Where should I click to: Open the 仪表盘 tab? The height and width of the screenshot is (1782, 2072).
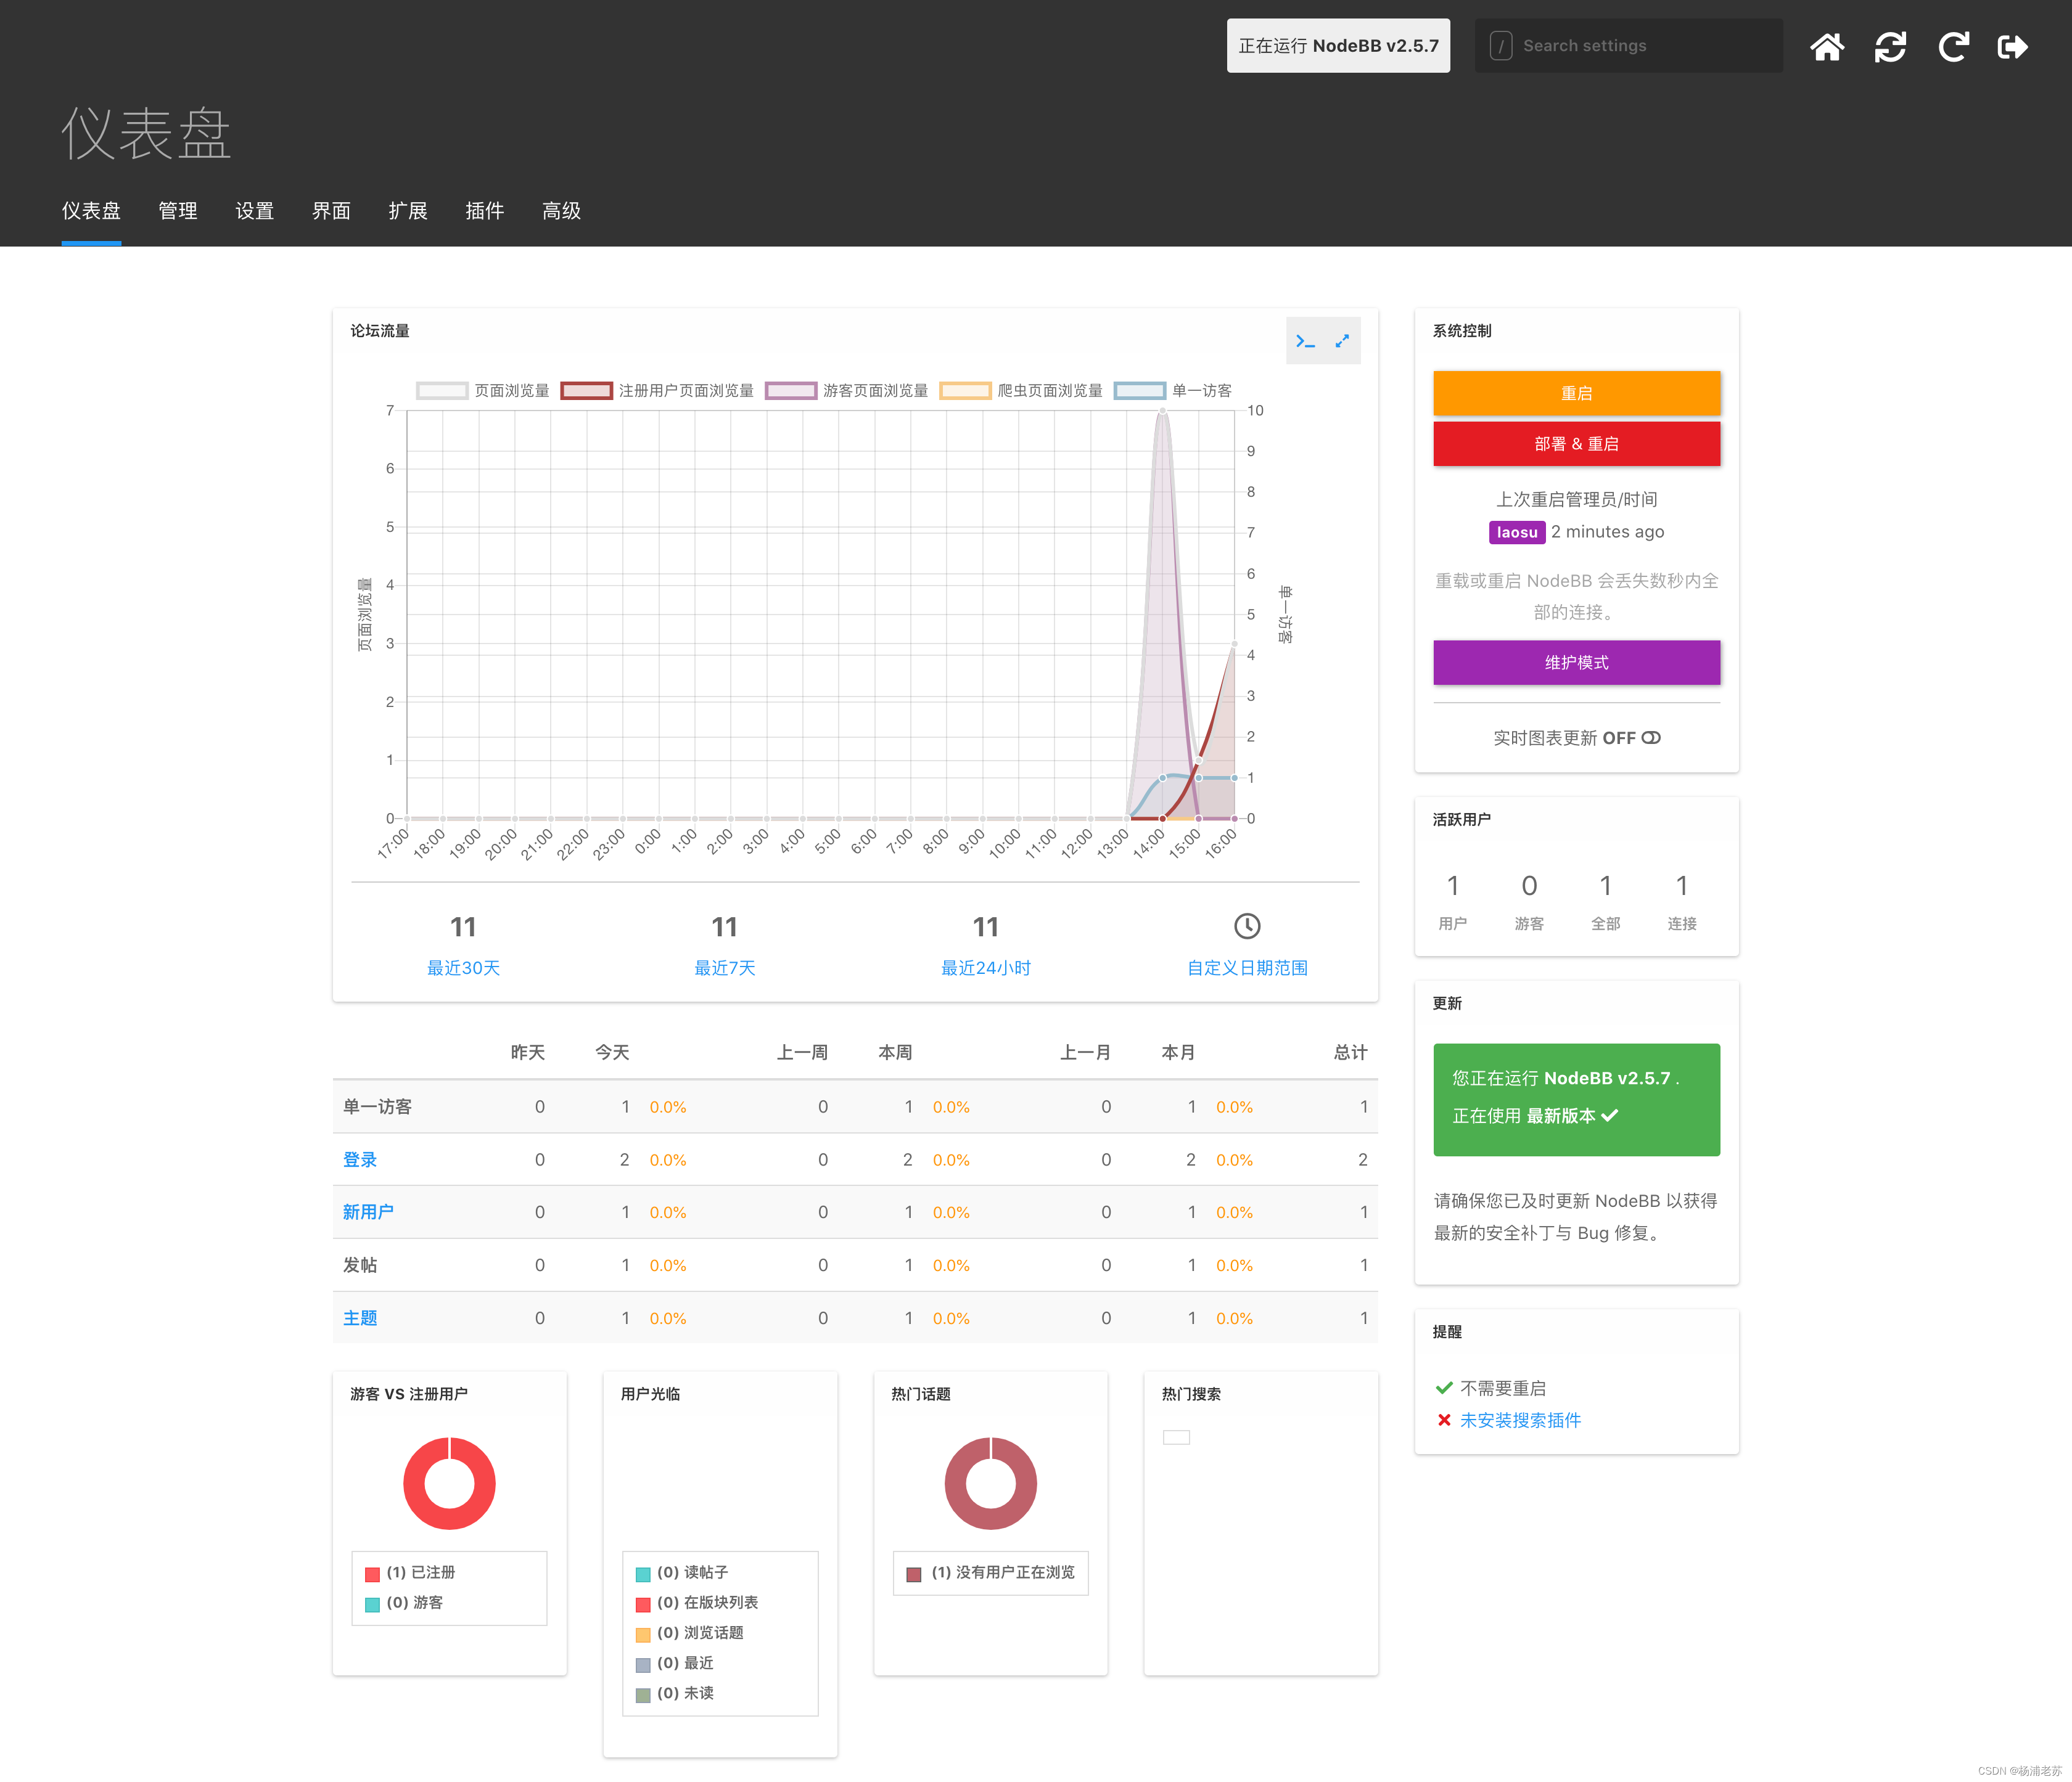click(91, 211)
